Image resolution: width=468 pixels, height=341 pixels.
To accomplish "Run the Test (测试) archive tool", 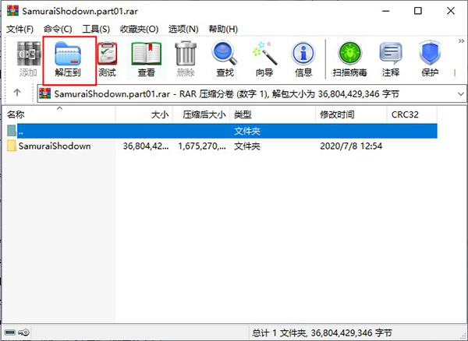I will (x=107, y=53).
